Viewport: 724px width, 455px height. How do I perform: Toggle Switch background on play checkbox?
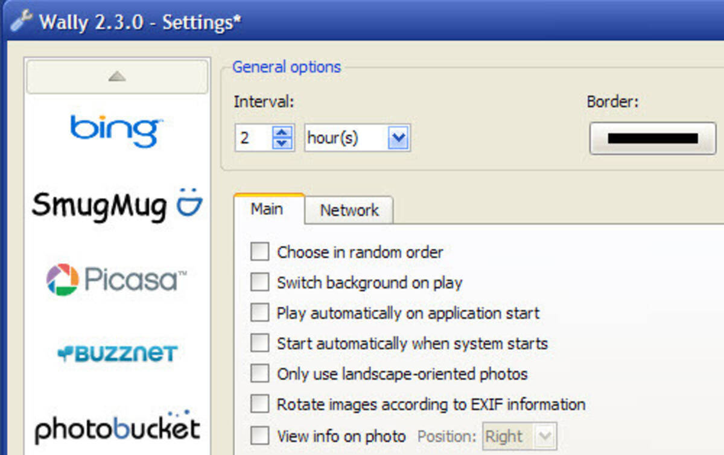coord(259,282)
